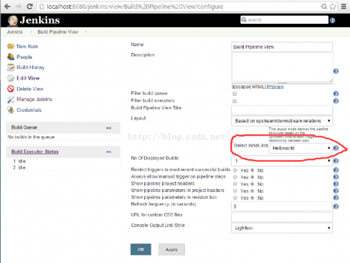Click the OK button
The height and width of the screenshot is (263, 350).
coord(141,250)
